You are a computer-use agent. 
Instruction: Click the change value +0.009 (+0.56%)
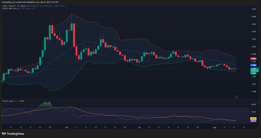pyautogui.click(x=59, y=6)
